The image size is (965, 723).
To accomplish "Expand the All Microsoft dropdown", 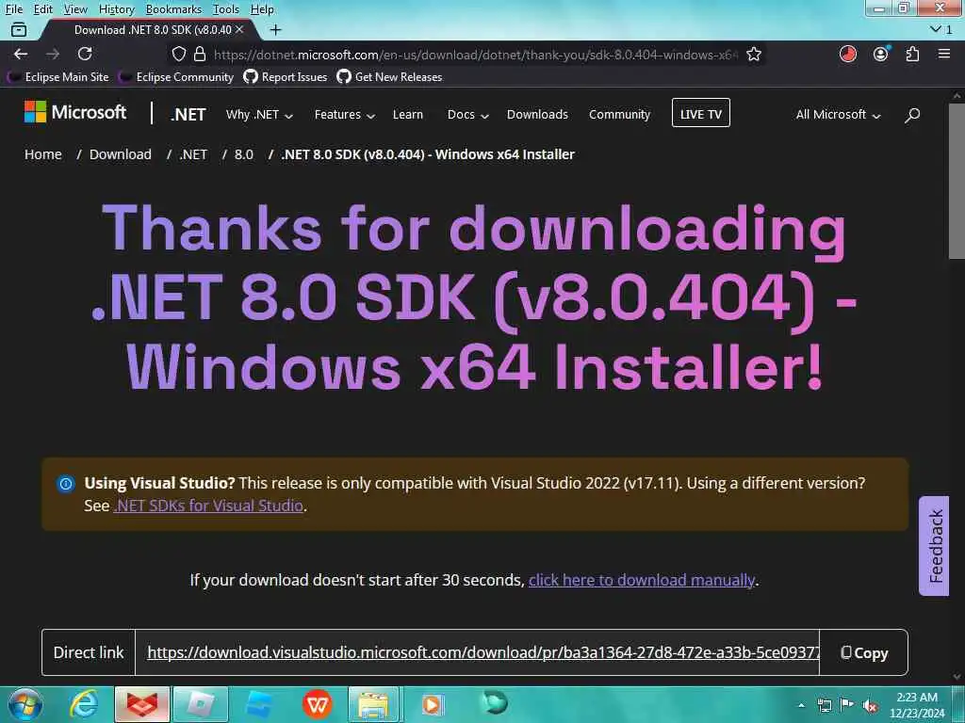I will click(838, 114).
